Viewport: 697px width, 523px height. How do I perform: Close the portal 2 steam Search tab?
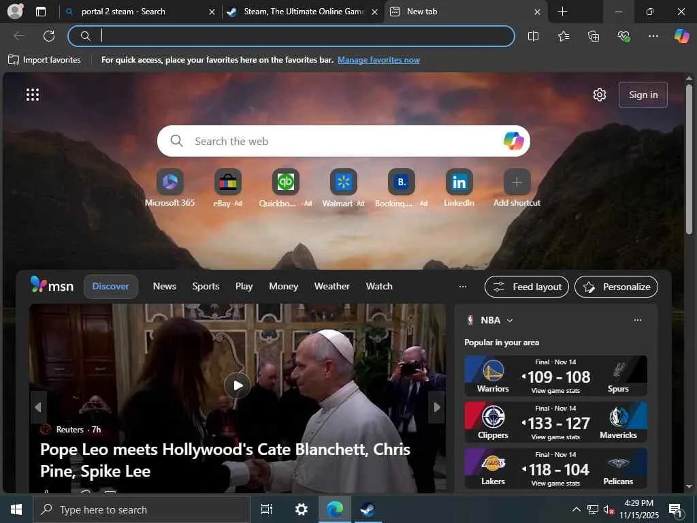(212, 12)
